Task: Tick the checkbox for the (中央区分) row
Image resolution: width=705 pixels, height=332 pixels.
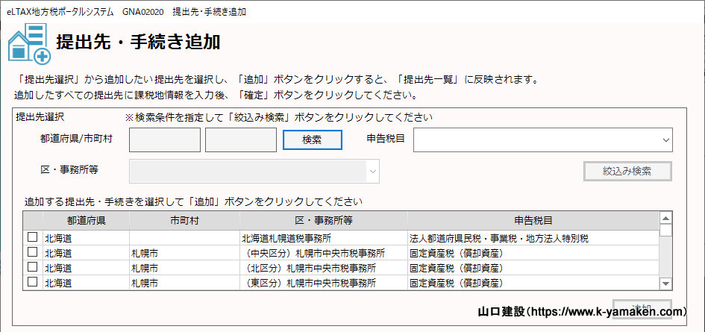Action: click(x=32, y=253)
